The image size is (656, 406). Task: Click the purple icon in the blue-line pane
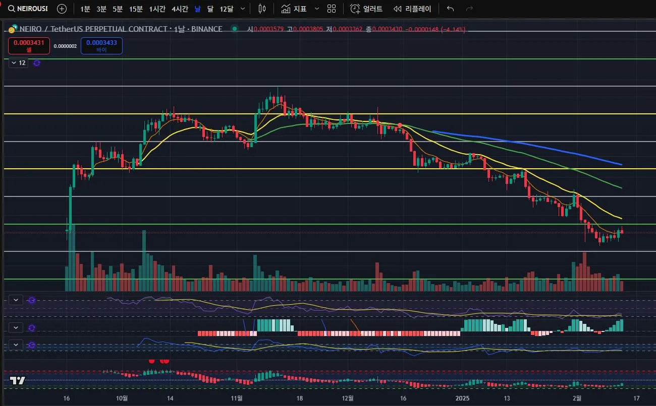click(x=32, y=345)
